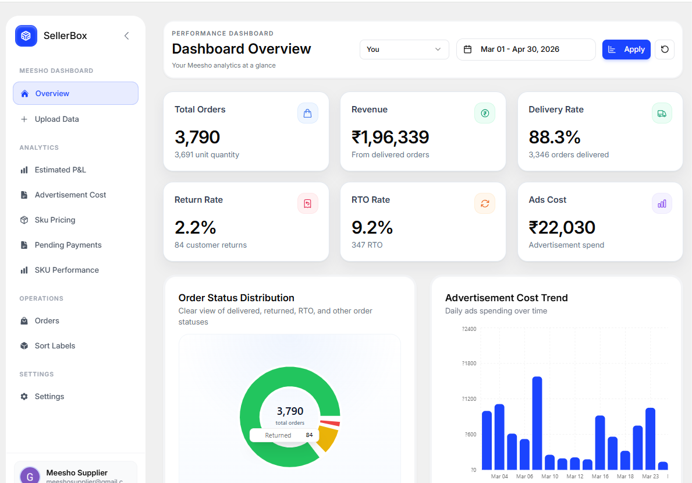Click the bar above Mar 23 label

[x=650, y=439]
